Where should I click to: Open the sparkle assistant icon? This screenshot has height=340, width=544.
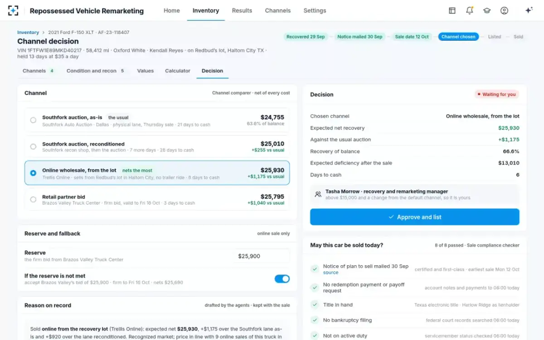(529, 10)
